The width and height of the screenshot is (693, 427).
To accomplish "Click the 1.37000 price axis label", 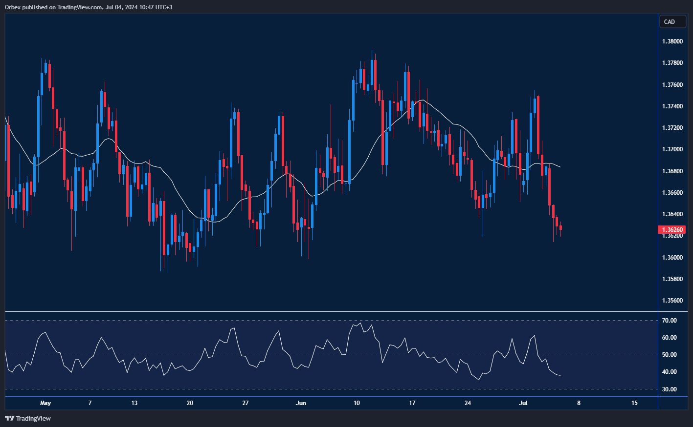I will (x=672, y=149).
